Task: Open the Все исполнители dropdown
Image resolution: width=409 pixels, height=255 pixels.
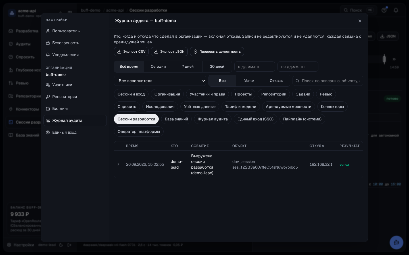Action: point(160,81)
